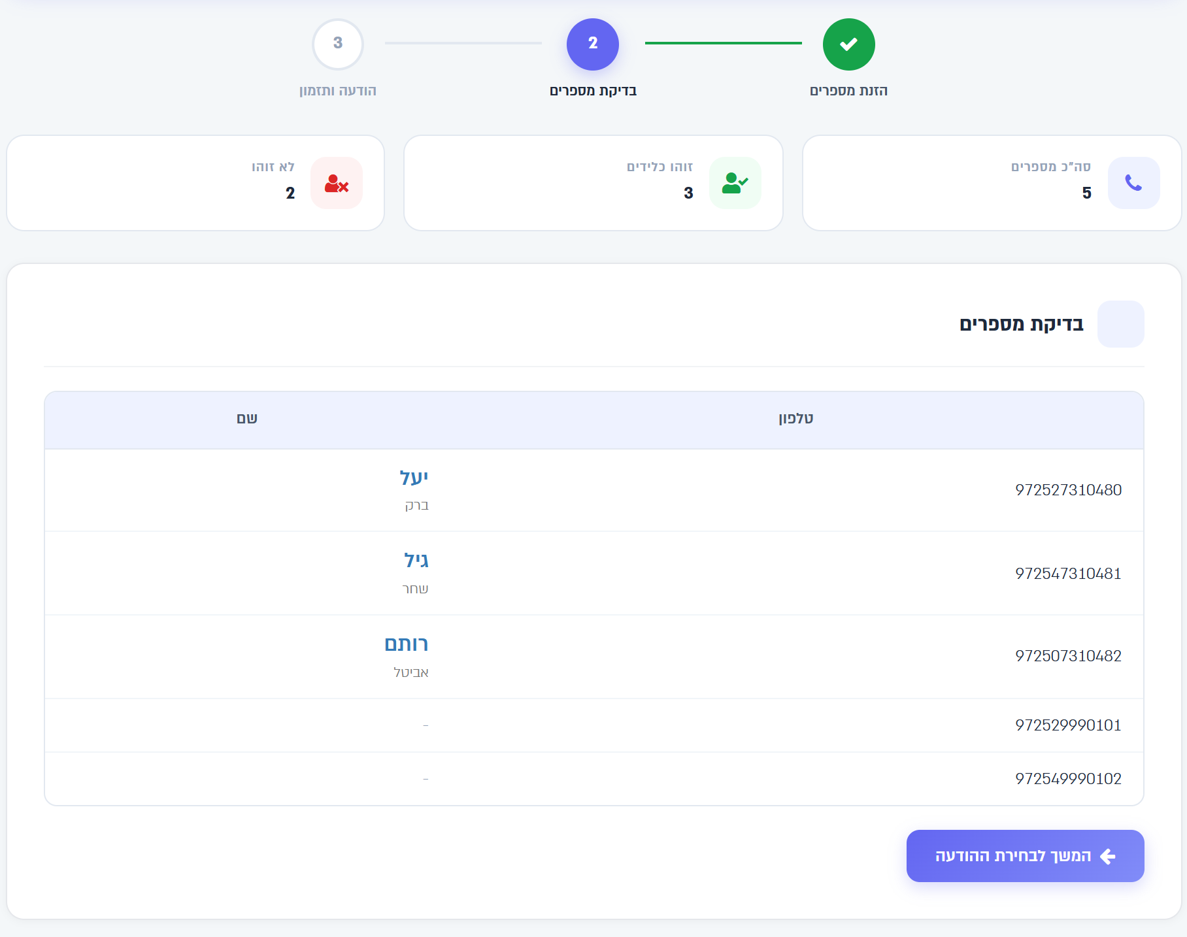Viewport: 1187px width, 937px height.
Task: Click the הזנת מספרים step label
Action: [848, 91]
